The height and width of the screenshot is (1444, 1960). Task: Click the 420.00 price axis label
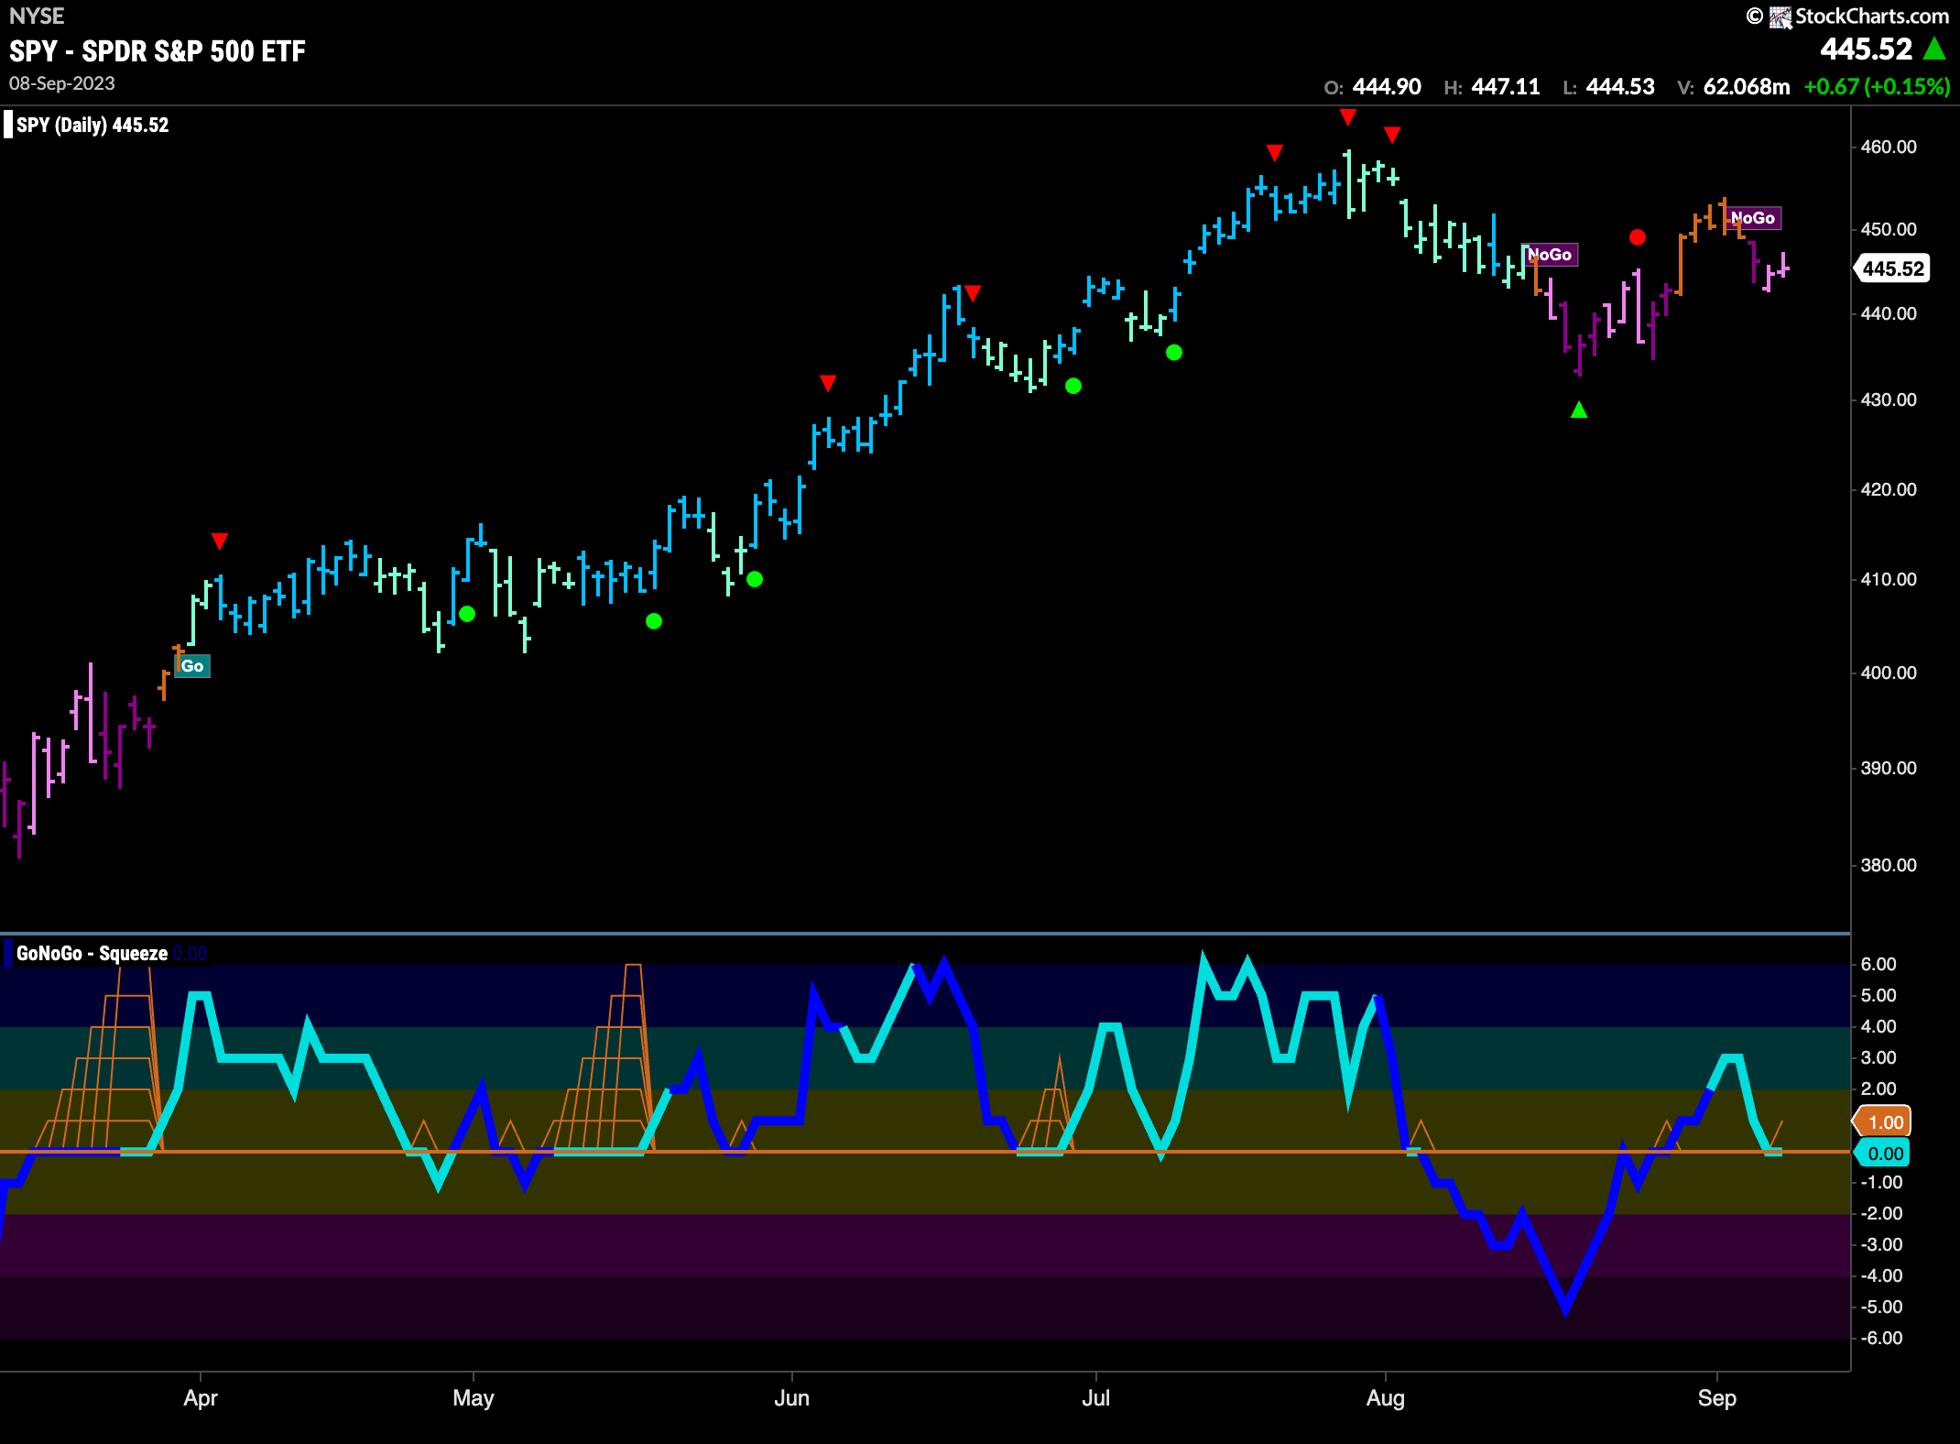[x=1889, y=489]
